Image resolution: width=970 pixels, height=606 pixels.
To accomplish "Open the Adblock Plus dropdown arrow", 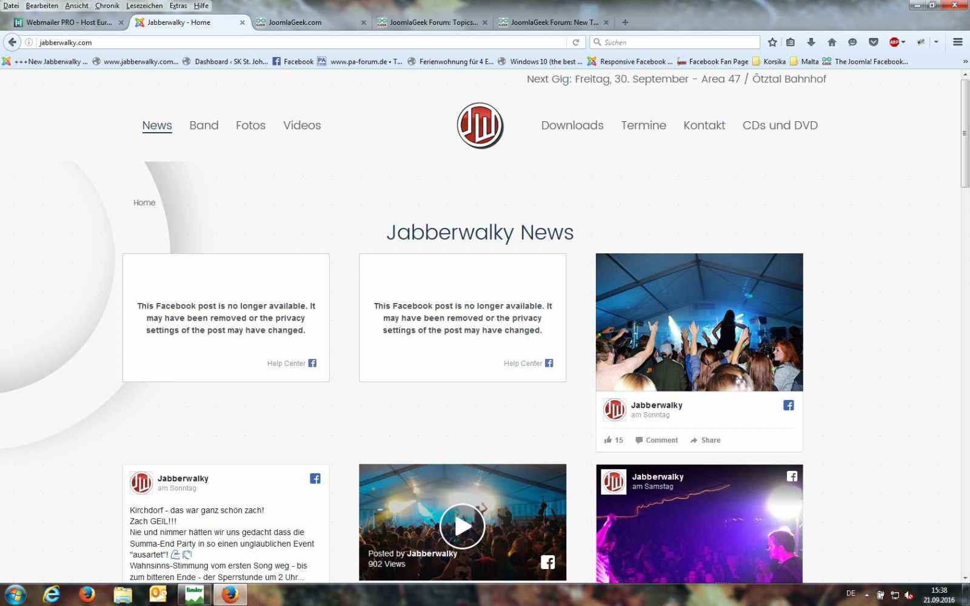I will pyautogui.click(x=903, y=42).
